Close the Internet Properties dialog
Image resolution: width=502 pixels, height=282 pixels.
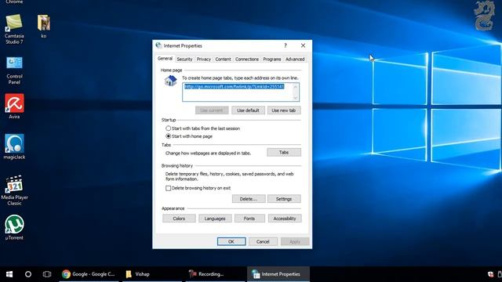tap(303, 45)
